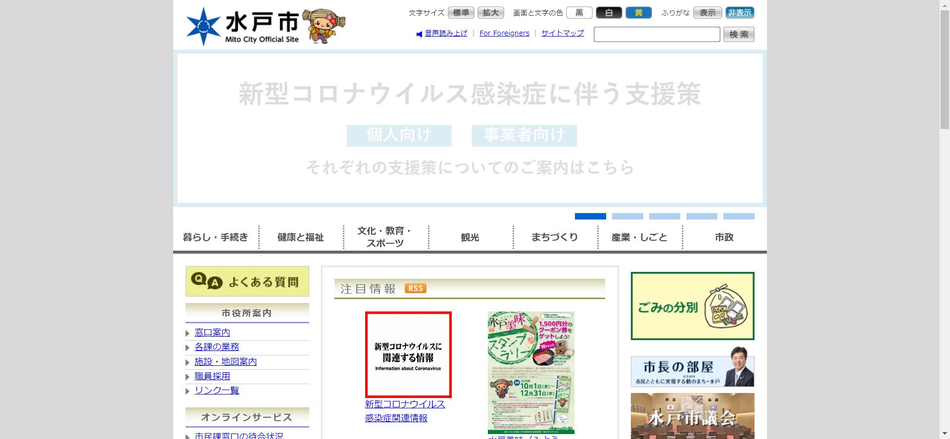Open the 水戸市議会 city council banner
The height and width of the screenshot is (439, 950).
(x=692, y=416)
